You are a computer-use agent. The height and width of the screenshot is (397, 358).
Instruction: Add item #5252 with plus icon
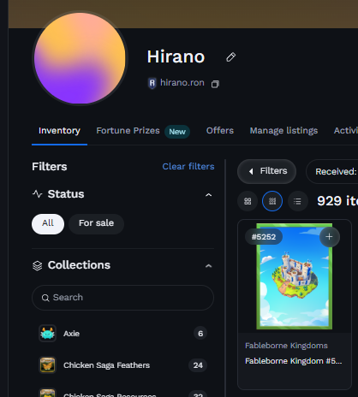coord(330,237)
